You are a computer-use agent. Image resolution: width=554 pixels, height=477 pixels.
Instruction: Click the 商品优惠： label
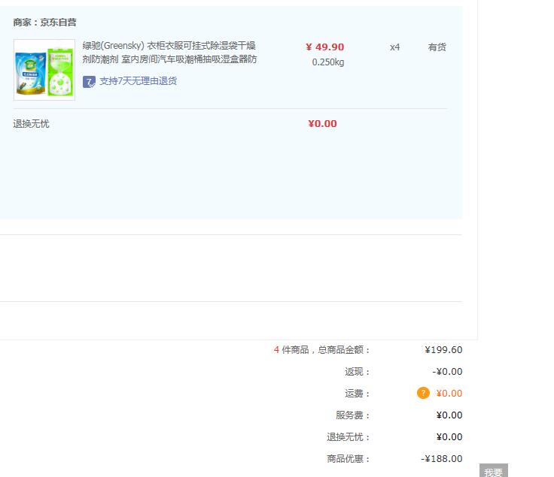click(348, 459)
